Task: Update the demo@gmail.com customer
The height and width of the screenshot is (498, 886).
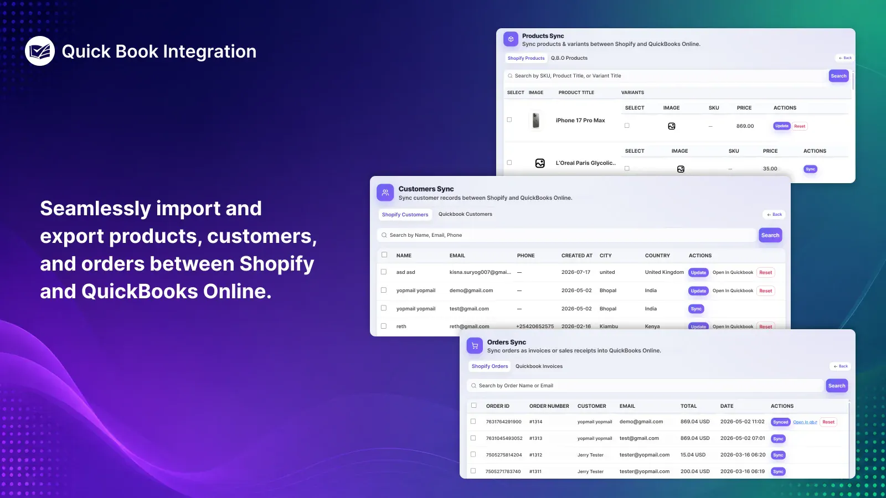Action: 698,291
